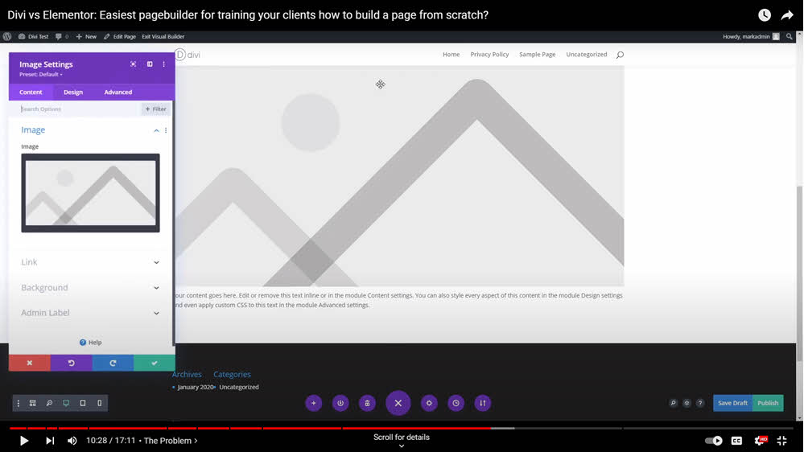Switch to wireframe view icon
Viewport: 804px width, 452px height.
33,403
